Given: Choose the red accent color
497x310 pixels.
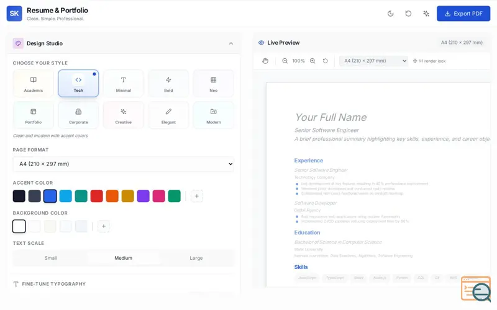Looking at the screenshot, I should 97,196.
